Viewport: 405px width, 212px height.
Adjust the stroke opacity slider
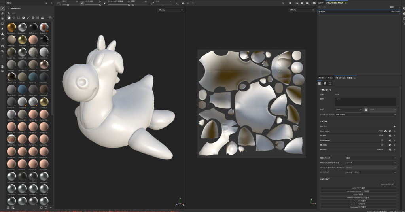point(119,5)
